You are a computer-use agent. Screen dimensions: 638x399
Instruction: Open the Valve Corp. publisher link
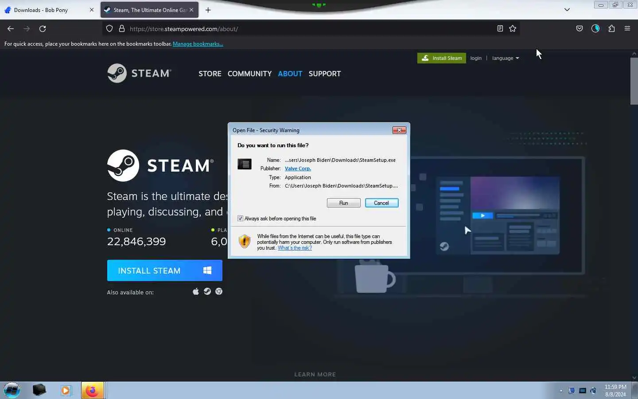298,168
